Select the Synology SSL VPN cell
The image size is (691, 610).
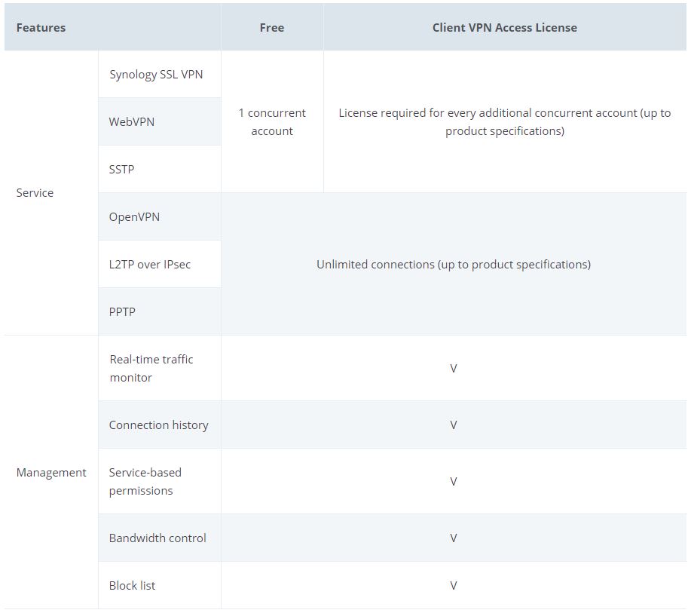click(156, 75)
